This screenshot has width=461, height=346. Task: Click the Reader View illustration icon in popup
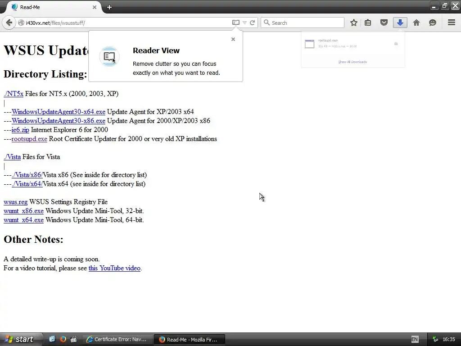click(x=109, y=56)
